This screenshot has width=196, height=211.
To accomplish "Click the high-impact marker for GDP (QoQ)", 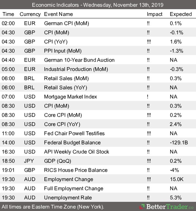I will click(149, 161).
